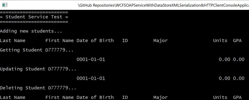249x100 pixels.
Task: Select the "Student Service Test" banner text
Action: click(x=34, y=17)
